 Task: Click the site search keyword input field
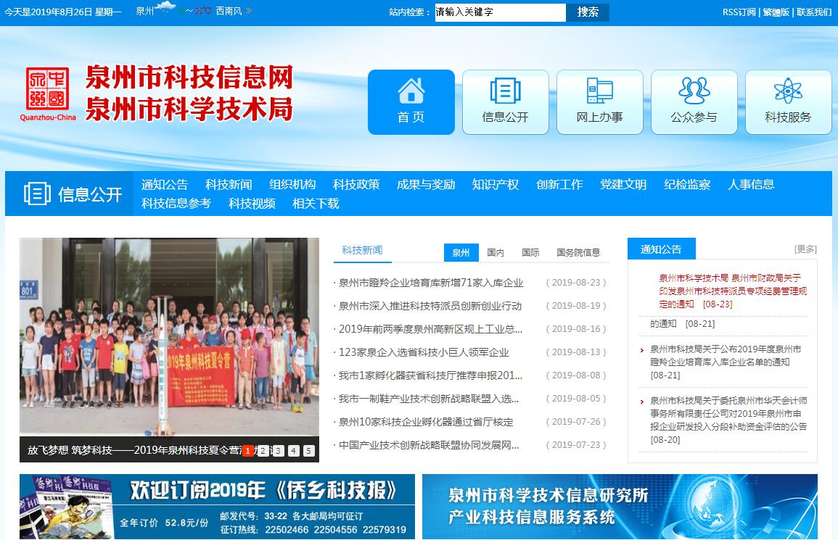pyautogui.click(x=500, y=12)
